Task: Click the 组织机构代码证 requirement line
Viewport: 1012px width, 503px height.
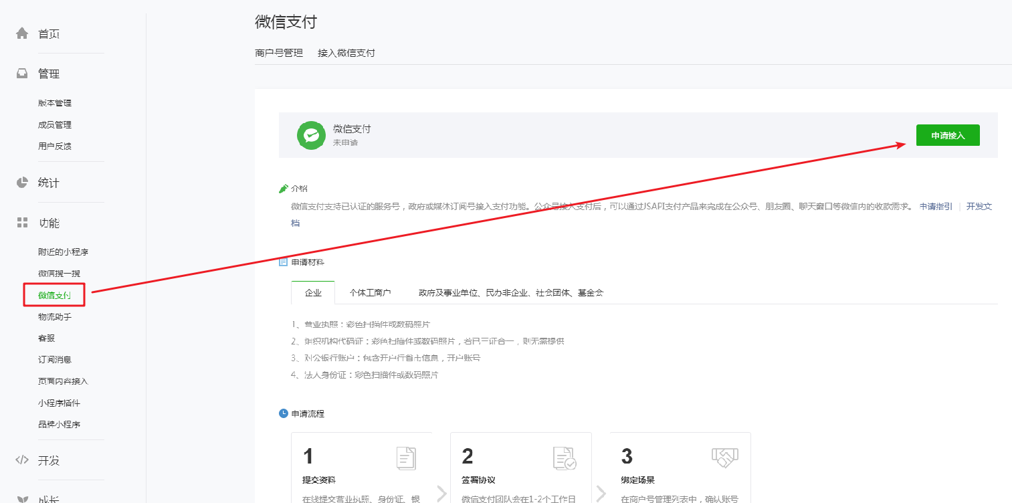Action: coord(428,341)
